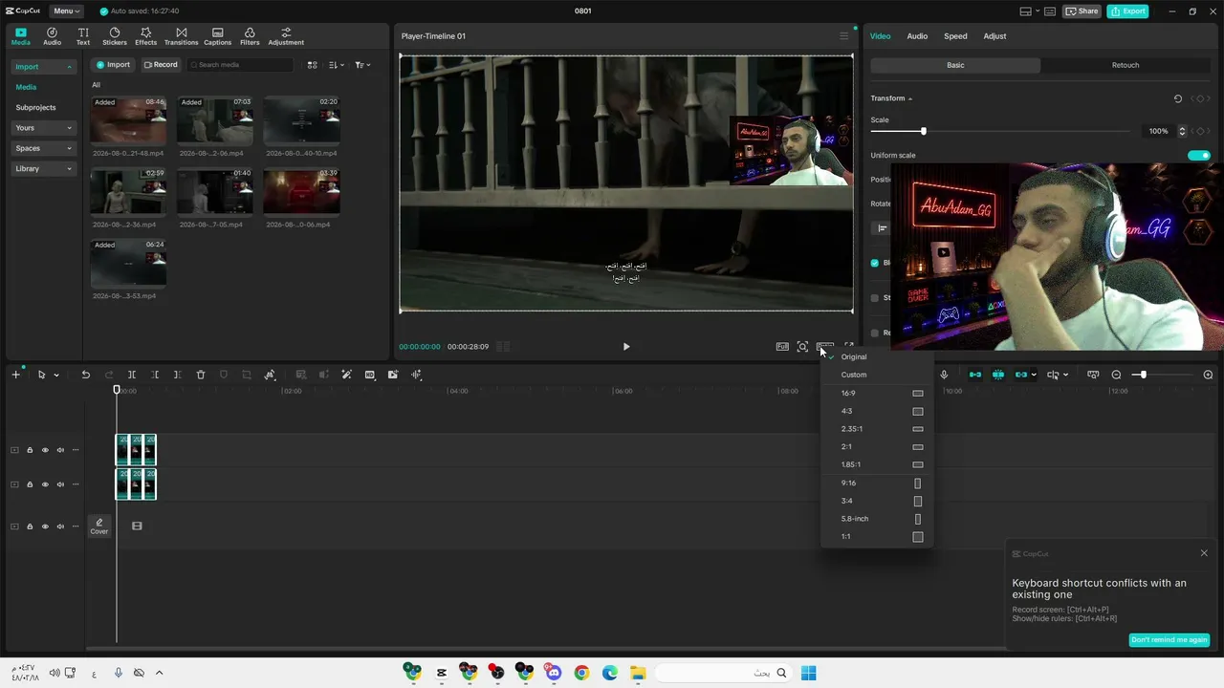Open the media sort dropdown

pos(337,65)
